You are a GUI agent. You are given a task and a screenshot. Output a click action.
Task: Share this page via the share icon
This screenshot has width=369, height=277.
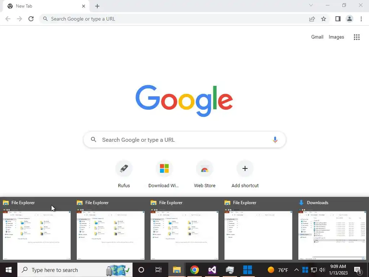click(x=312, y=19)
